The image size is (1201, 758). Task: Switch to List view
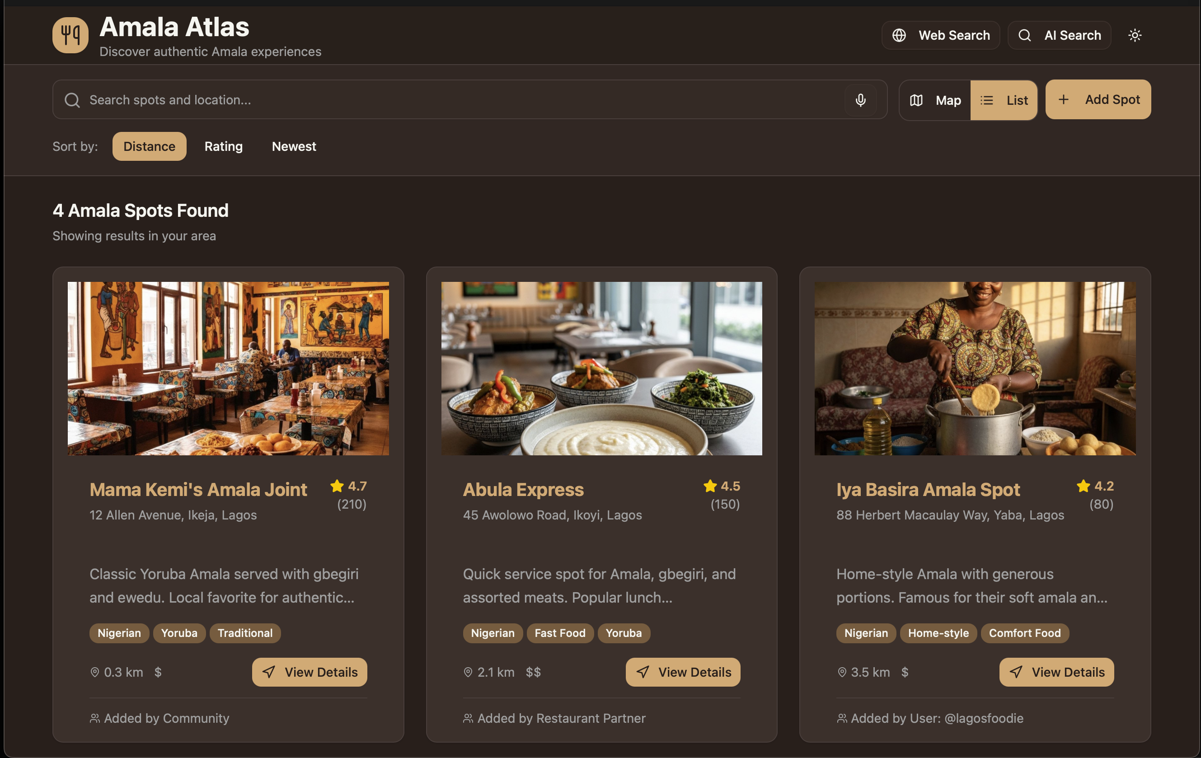1004,100
